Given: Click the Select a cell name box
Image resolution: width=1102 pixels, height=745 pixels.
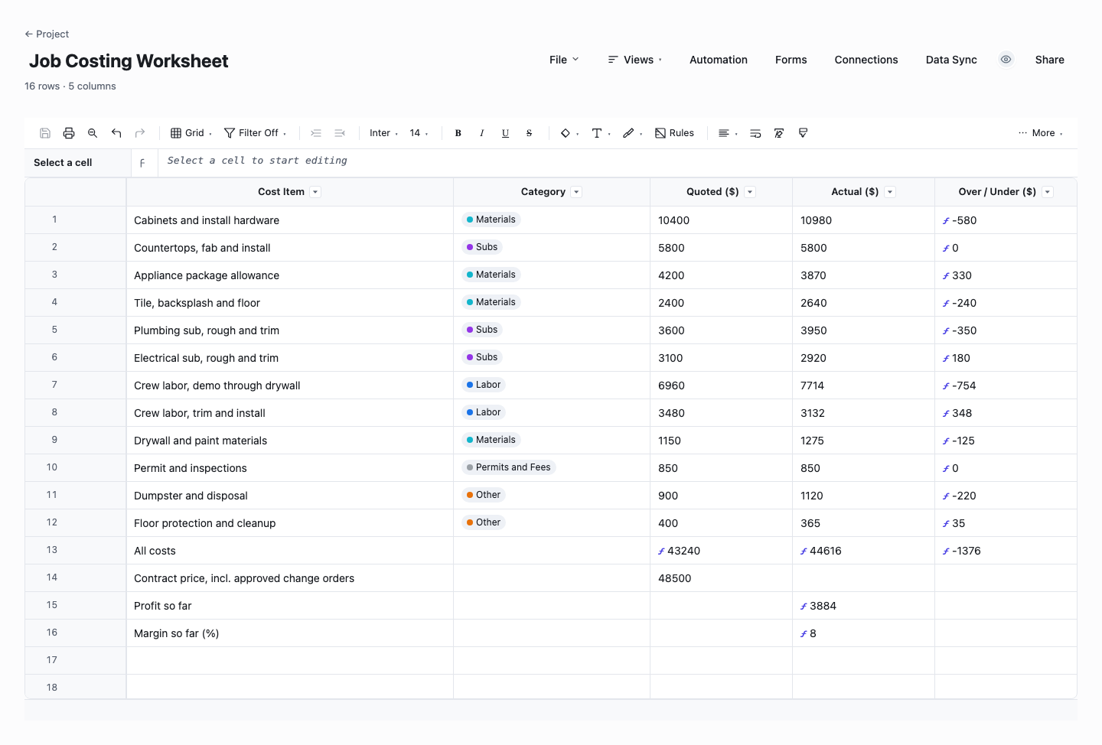Looking at the screenshot, I should coord(77,163).
